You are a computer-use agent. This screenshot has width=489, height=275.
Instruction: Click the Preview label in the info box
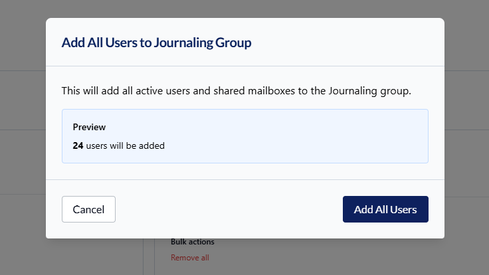89,127
